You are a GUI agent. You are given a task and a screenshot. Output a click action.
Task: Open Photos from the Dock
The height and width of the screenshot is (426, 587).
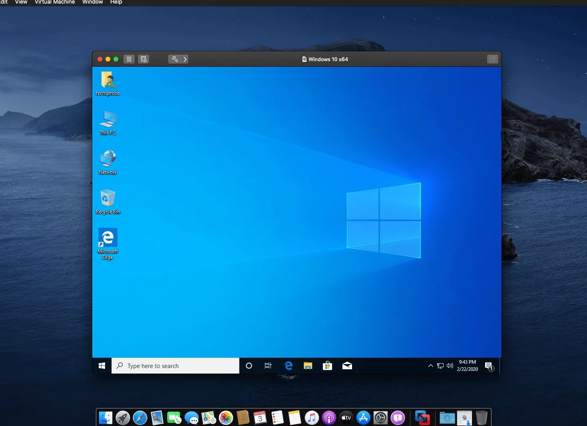(x=226, y=418)
